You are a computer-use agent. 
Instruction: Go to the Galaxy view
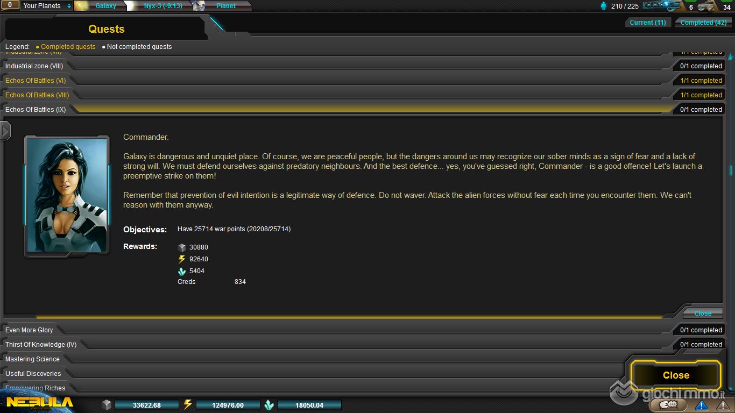click(x=105, y=6)
